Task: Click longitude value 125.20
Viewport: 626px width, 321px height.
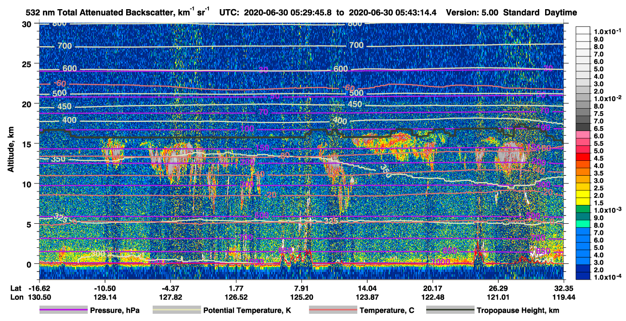Action: [x=301, y=297]
